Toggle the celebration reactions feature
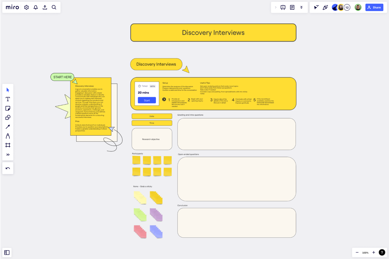Image resolution: width=389 pixels, height=259 pixels. coord(325,7)
